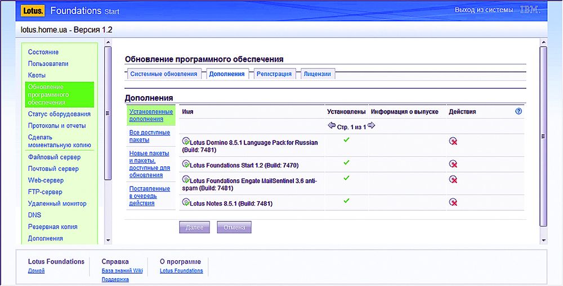Click the package icon beside Lotus Domino Language Pack
Viewport: 563px width, 286px height.
(x=186, y=141)
